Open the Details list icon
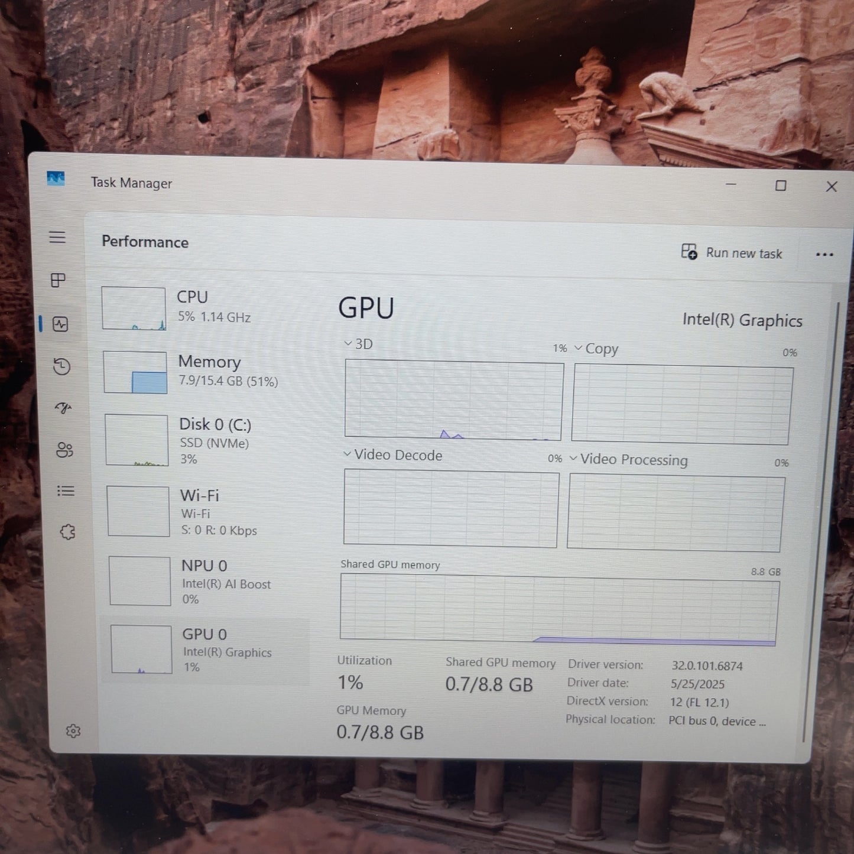Screen dimensions: 854x854 pyautogui.click(x=65, y=491)
